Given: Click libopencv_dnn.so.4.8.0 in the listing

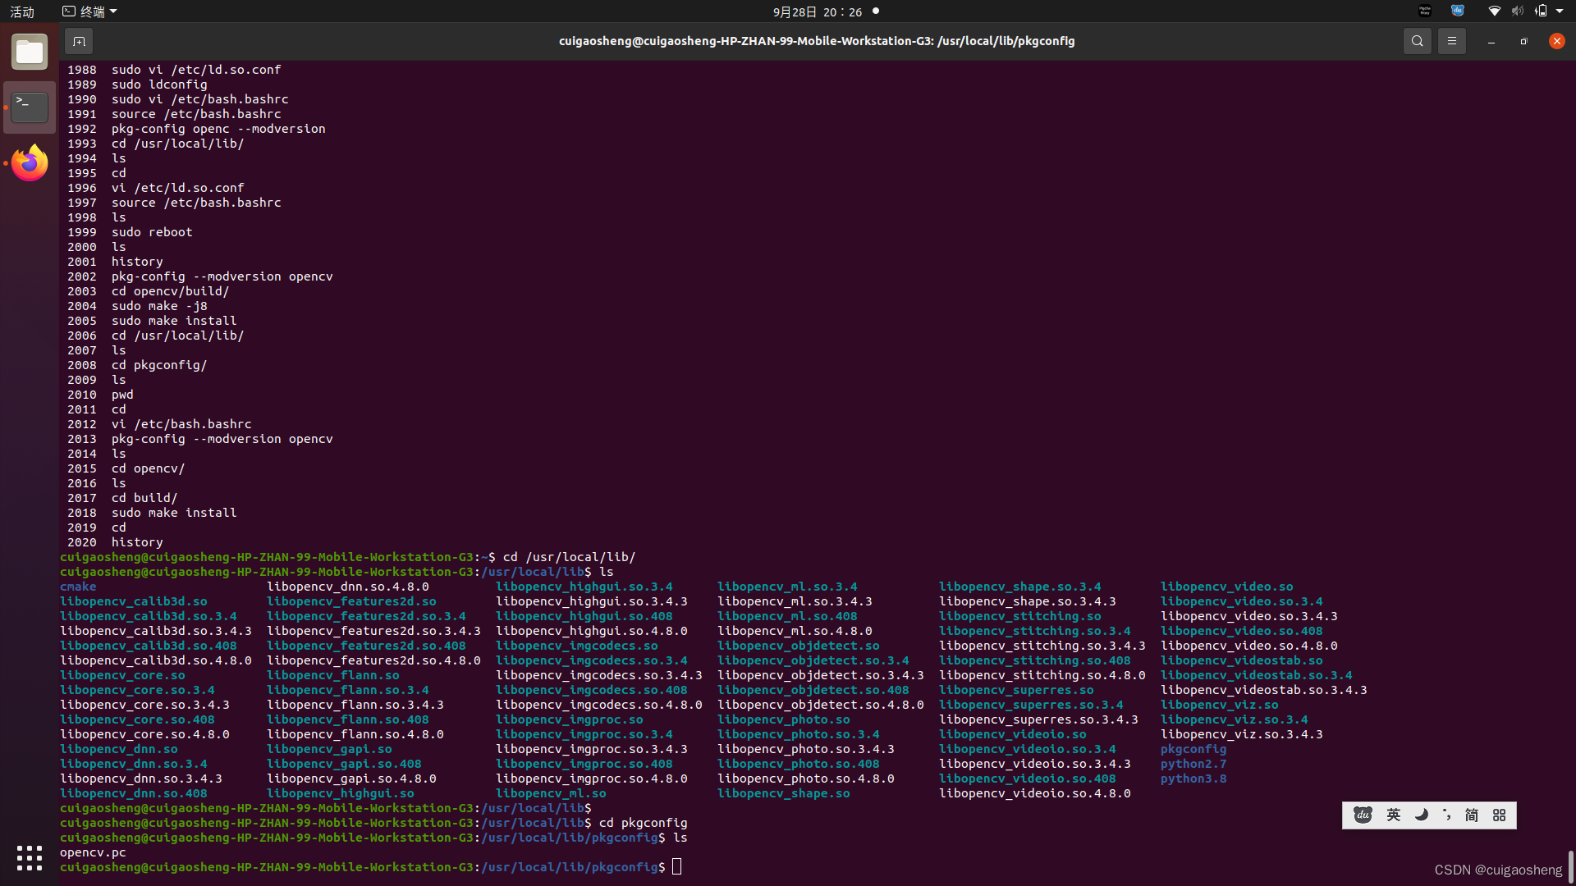Looking at the screenshot, I should pos(348,587).
